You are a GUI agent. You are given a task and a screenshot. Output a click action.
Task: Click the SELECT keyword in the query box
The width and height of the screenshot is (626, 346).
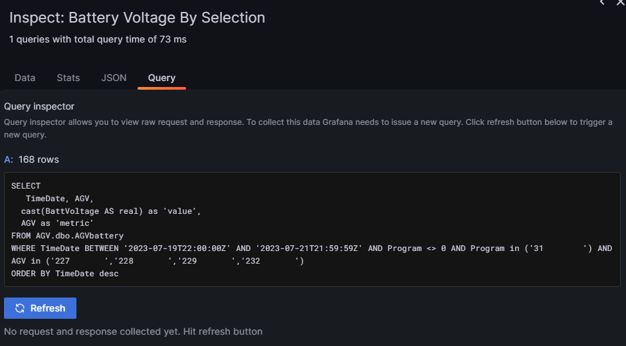coord(26,186)
